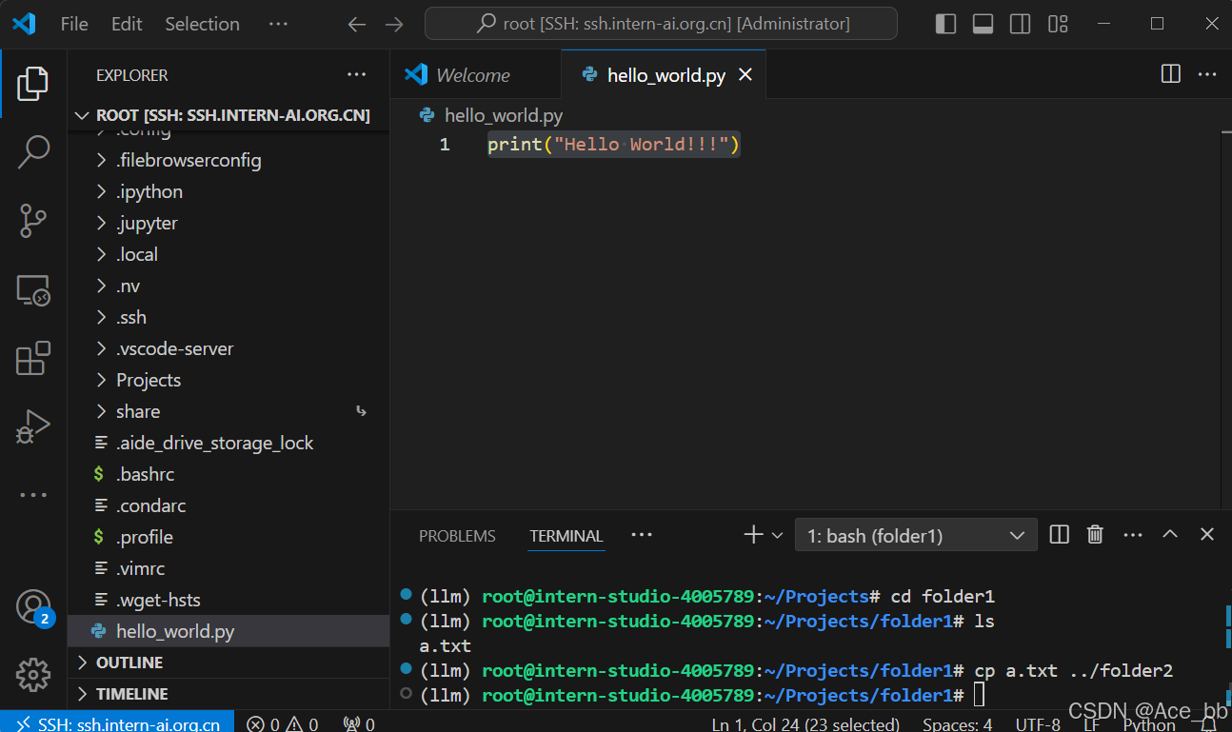Viewport: 1232px width, 732px height.
Task: Open Customize Layout in title bar
Action: coord(1058,24)
